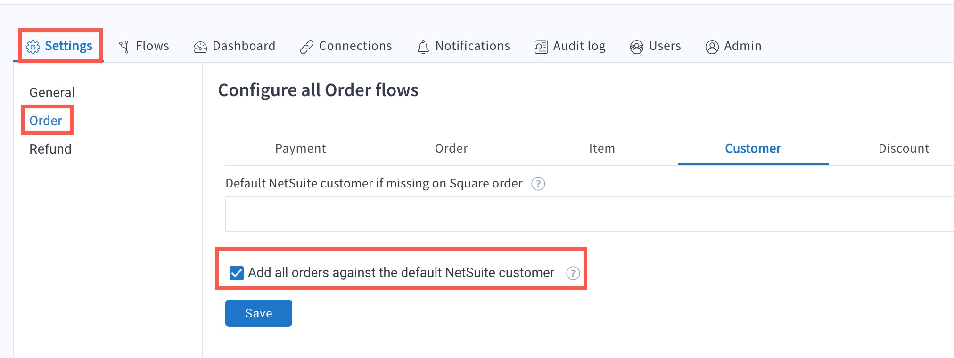Select Order in the left sidebar
954x358 pixels.
tap(46, 121)
